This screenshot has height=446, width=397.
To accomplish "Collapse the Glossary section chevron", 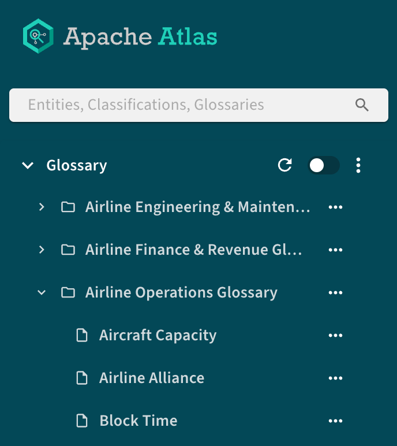I will click(28, 165).
